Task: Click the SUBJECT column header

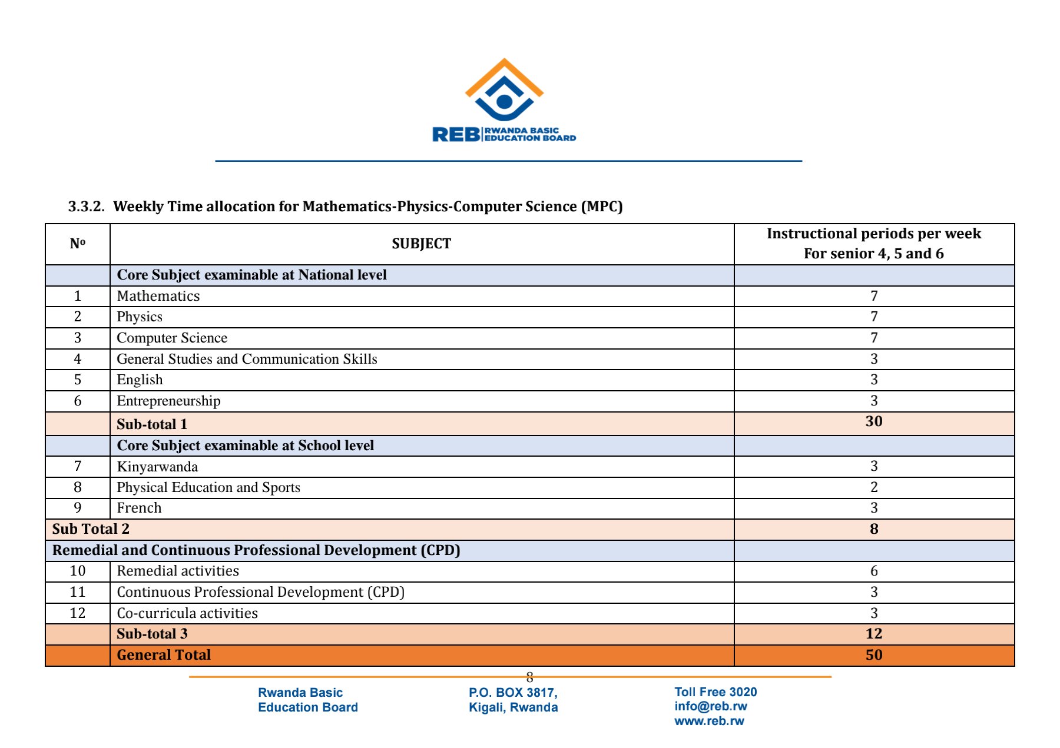Action: 422,244
